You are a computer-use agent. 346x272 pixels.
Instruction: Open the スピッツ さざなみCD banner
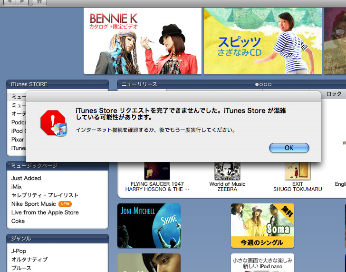(262, 41)
